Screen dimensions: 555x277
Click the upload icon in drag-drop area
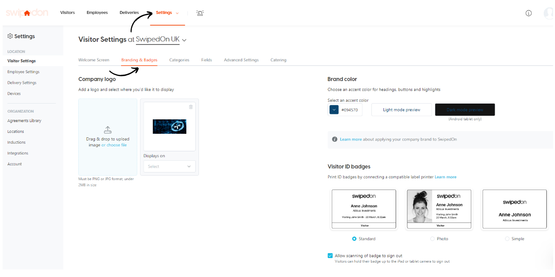(x=108, y=130)
